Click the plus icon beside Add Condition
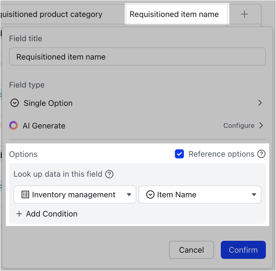 coord(19,214)
